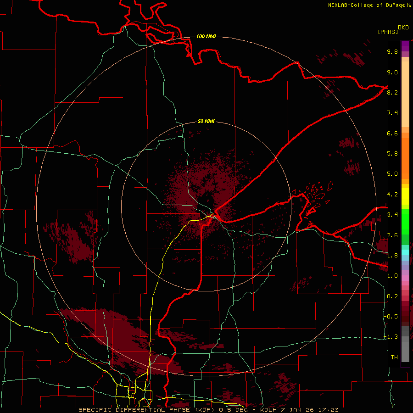Click the 0.2 scale value

(392, 296)
